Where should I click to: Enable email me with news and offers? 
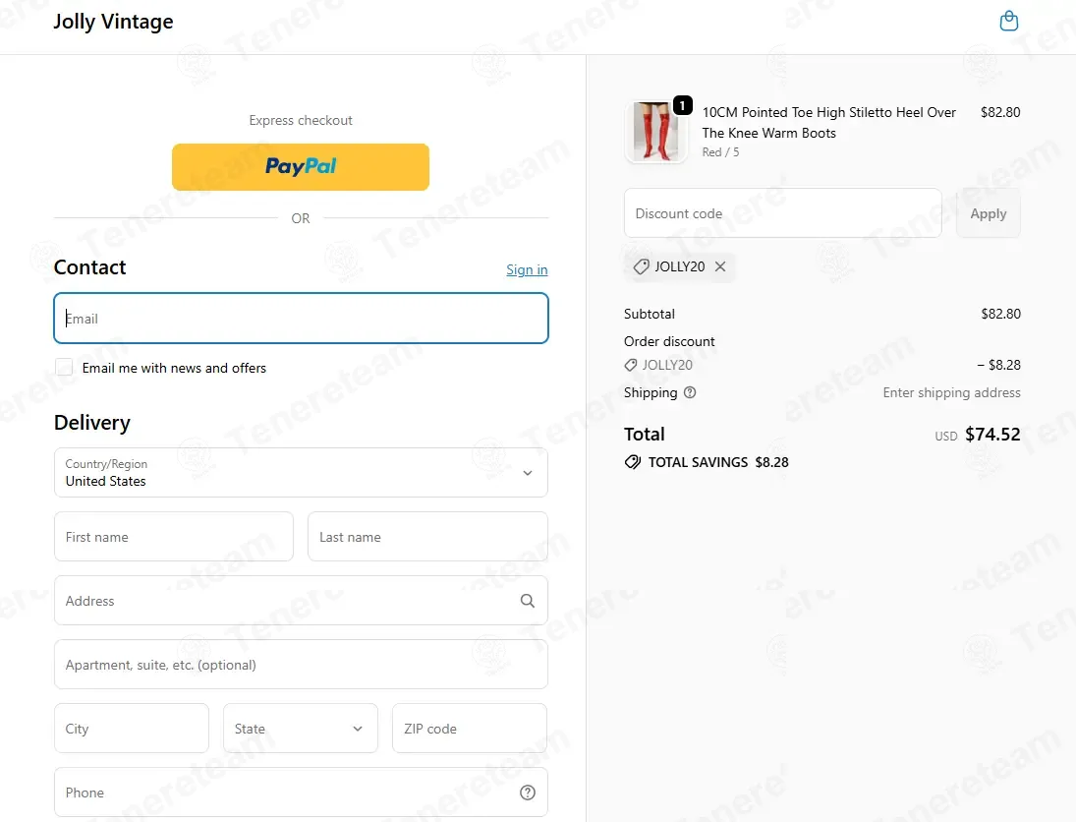(x=64, y=368)
